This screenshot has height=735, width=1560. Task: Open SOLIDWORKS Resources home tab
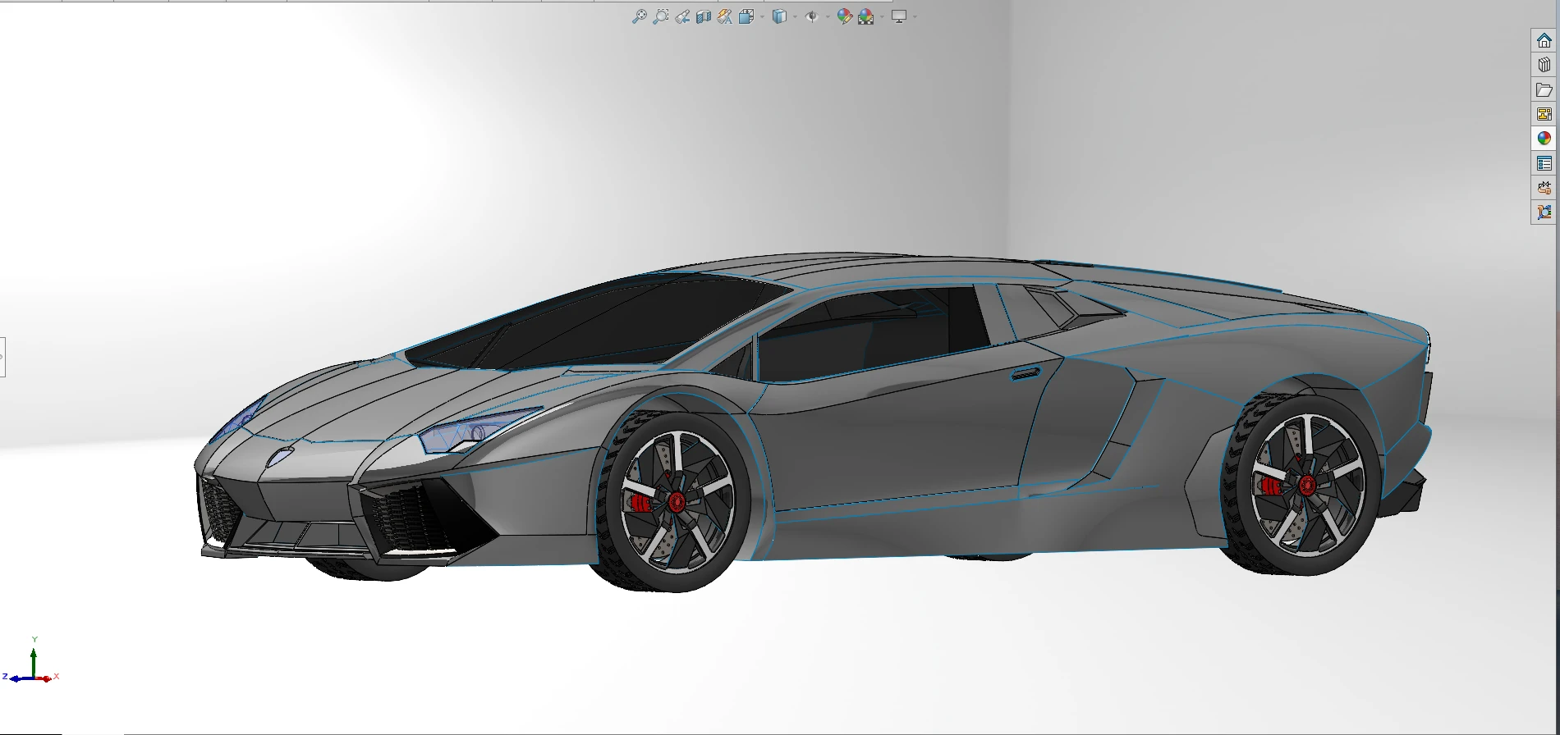pyautogui.click(x=1544, y=40)
